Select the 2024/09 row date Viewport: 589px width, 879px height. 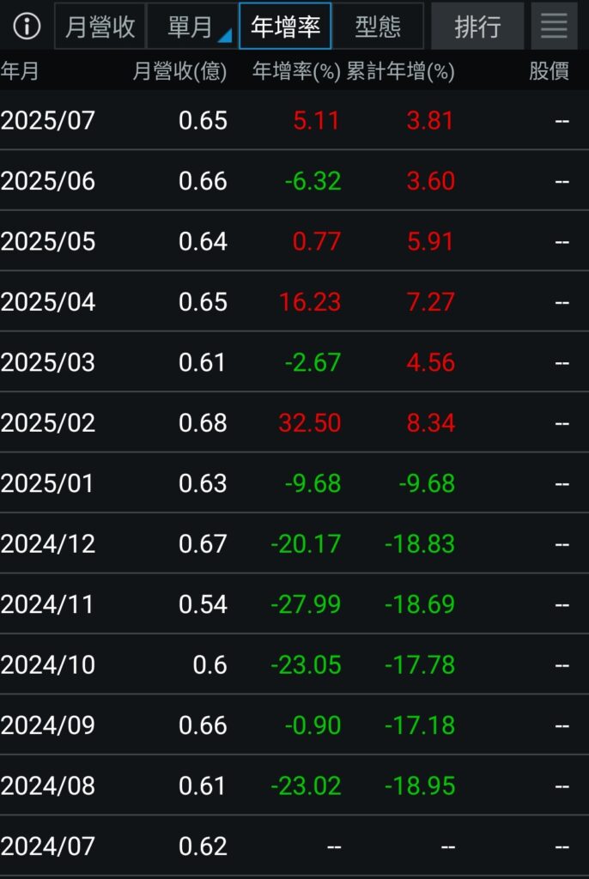[48, 725]
